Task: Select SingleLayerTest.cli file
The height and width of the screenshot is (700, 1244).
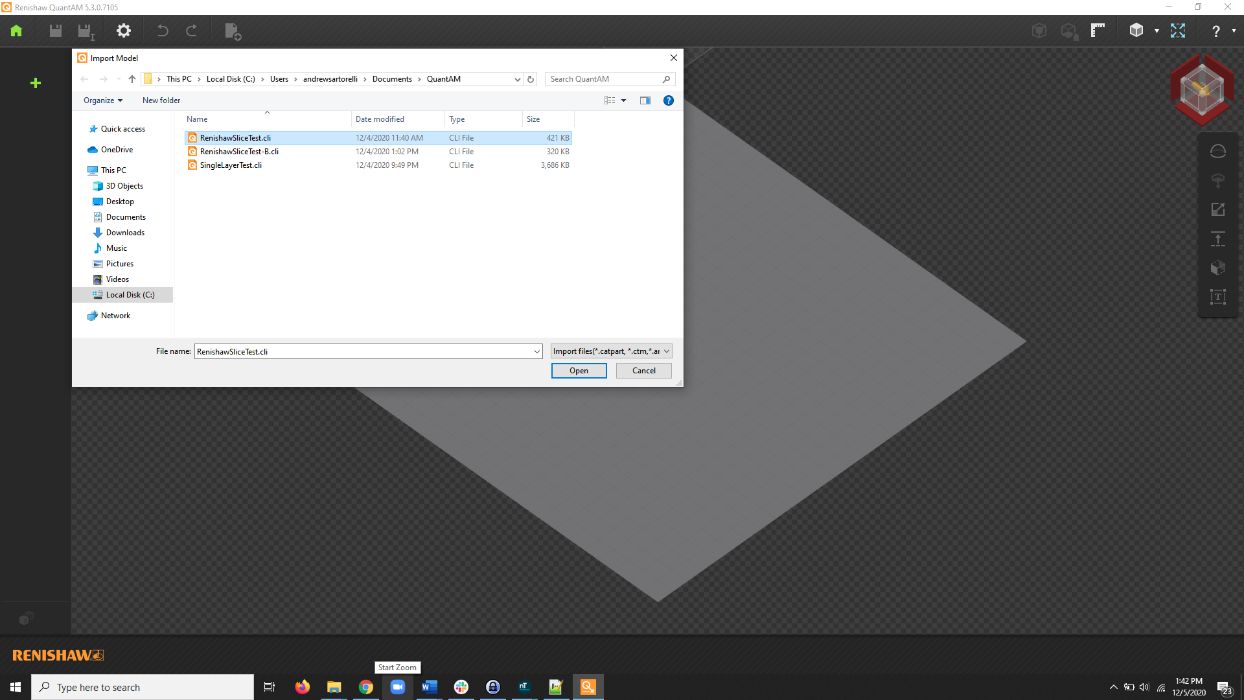Action: pyautogui.click(x=378, y=165)
